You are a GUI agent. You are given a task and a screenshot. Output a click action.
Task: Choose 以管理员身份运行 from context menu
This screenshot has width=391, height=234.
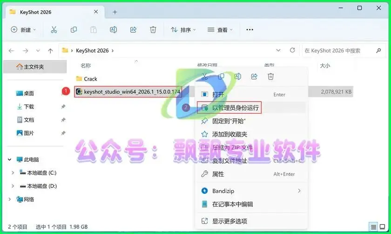(x=251, y=108)
